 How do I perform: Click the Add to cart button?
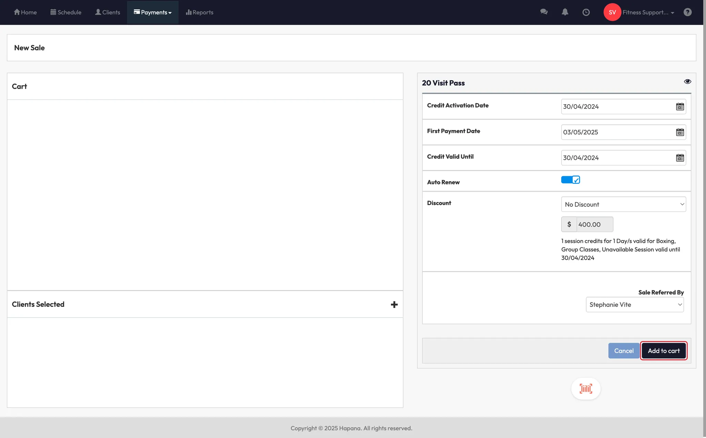pos(664,351)
